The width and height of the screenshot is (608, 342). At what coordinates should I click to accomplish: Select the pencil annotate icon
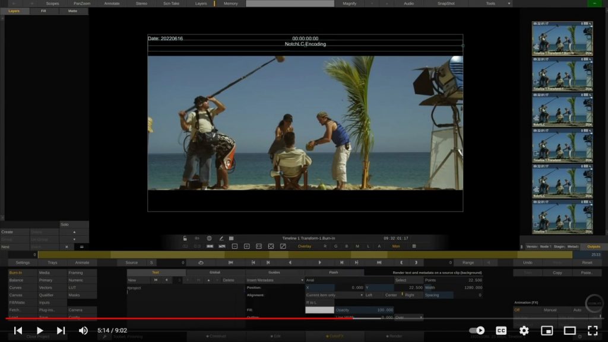[x=221, y=238]
